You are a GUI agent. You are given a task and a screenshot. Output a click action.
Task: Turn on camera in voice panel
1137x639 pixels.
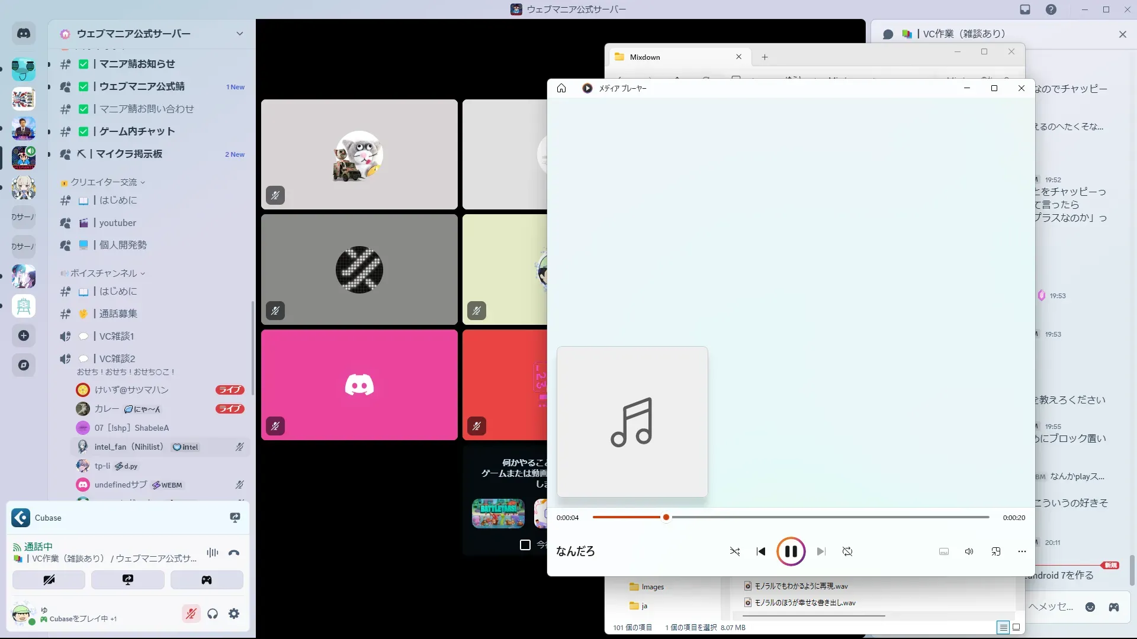pyautogui.click(x=49, y=580)
